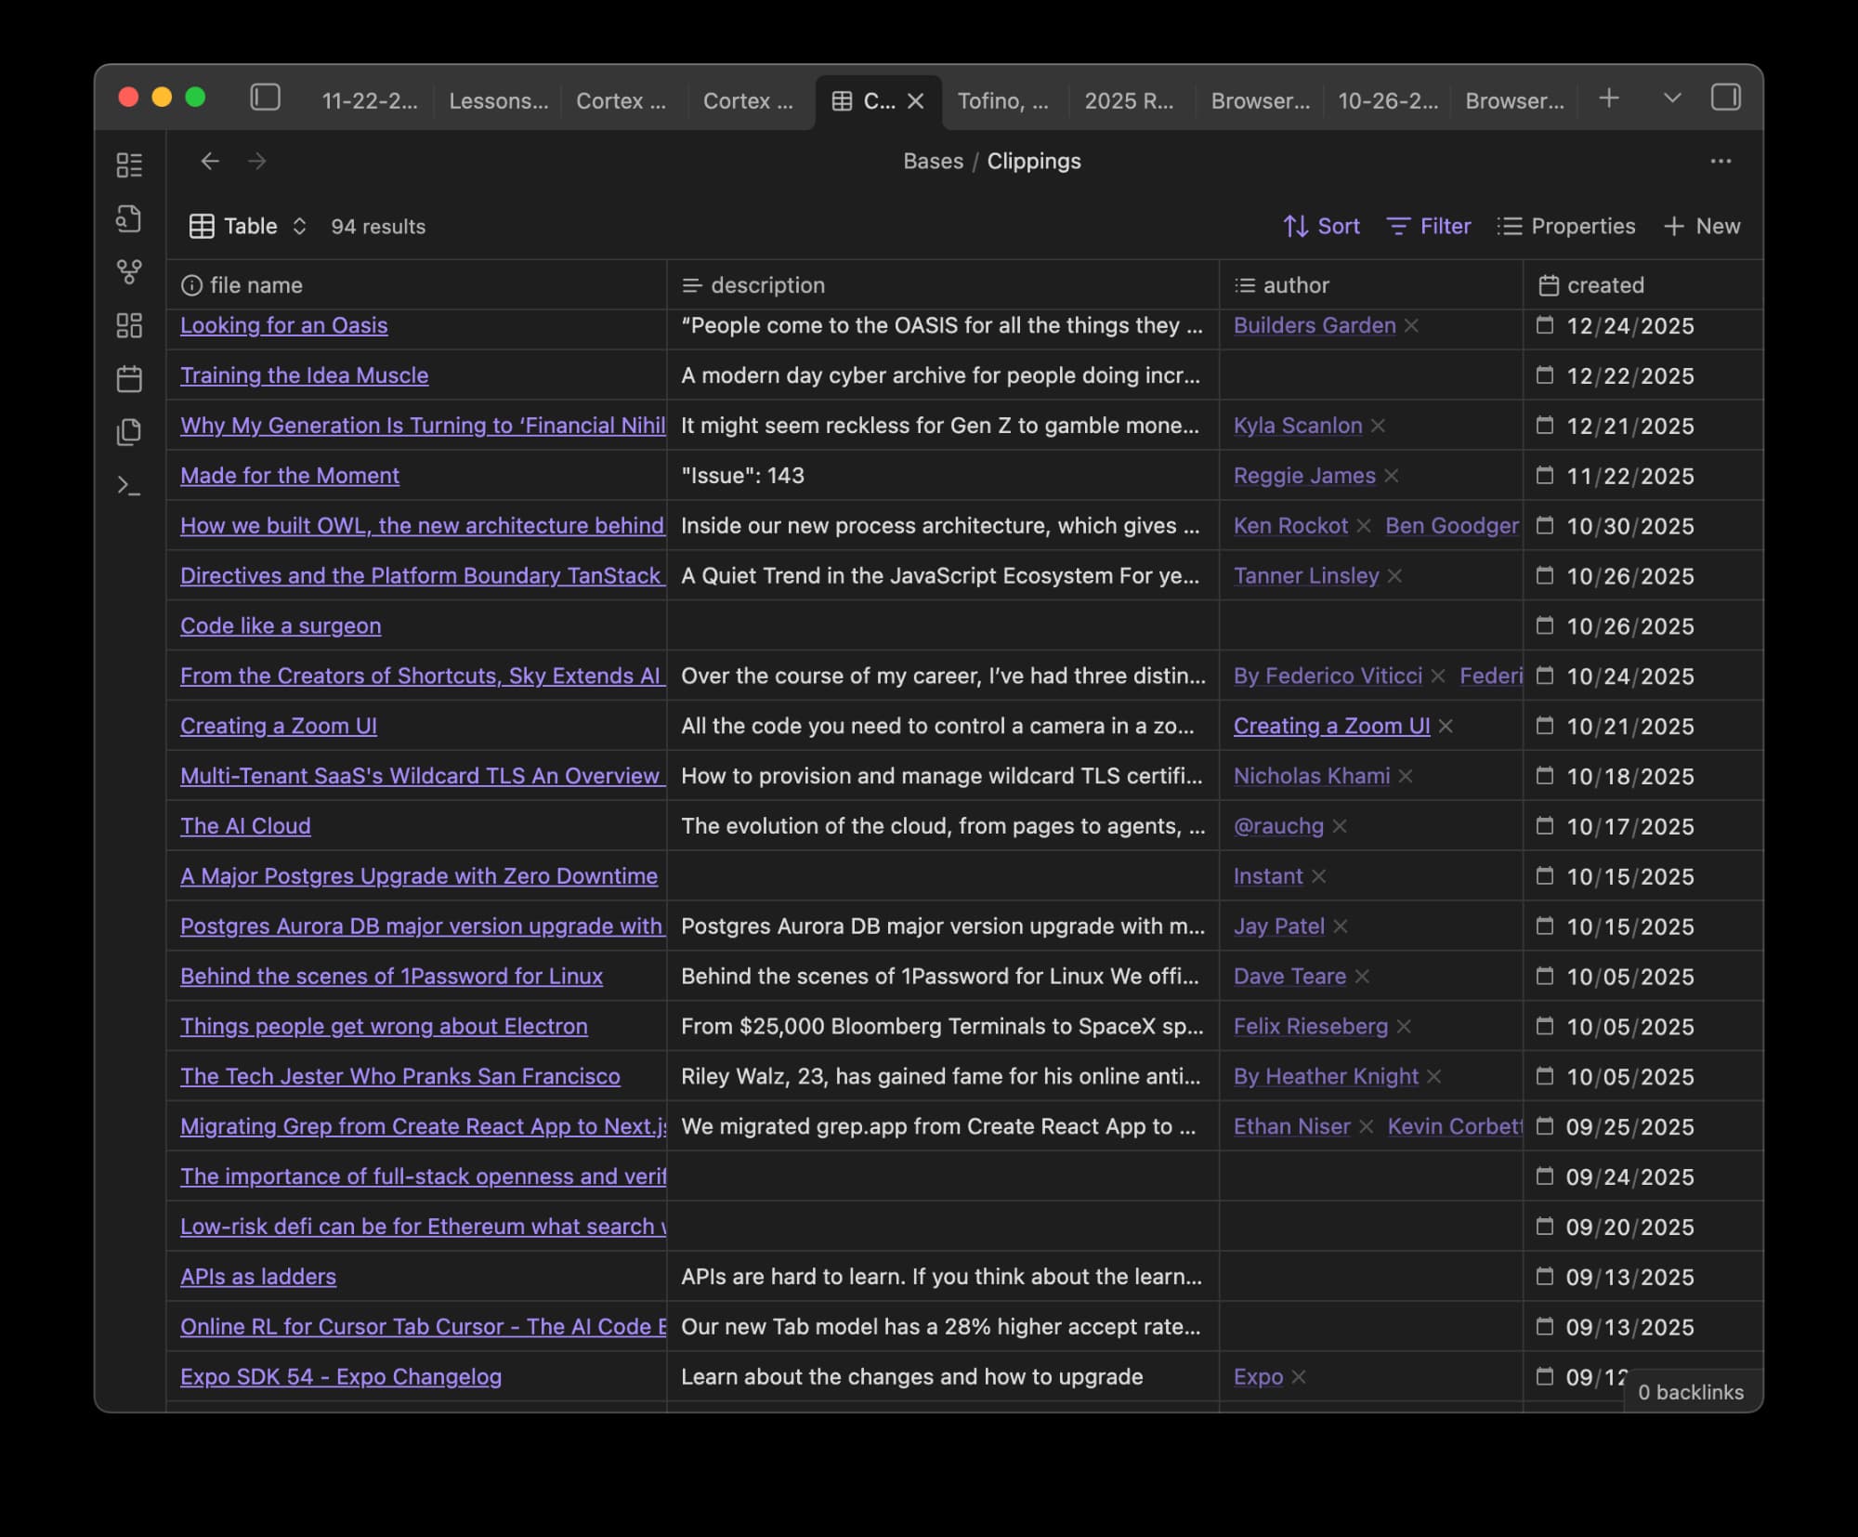Toggle the left sidebar with the panel icon
Viewport: 1858px width, 1537px height.
tap(265, 99)
